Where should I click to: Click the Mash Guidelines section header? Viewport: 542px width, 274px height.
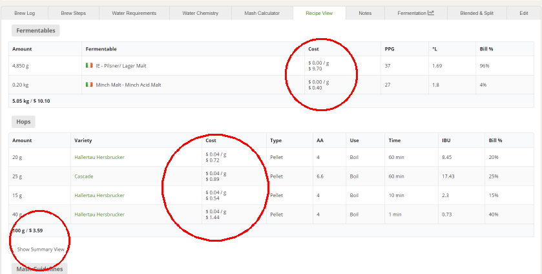coord(39,269)
